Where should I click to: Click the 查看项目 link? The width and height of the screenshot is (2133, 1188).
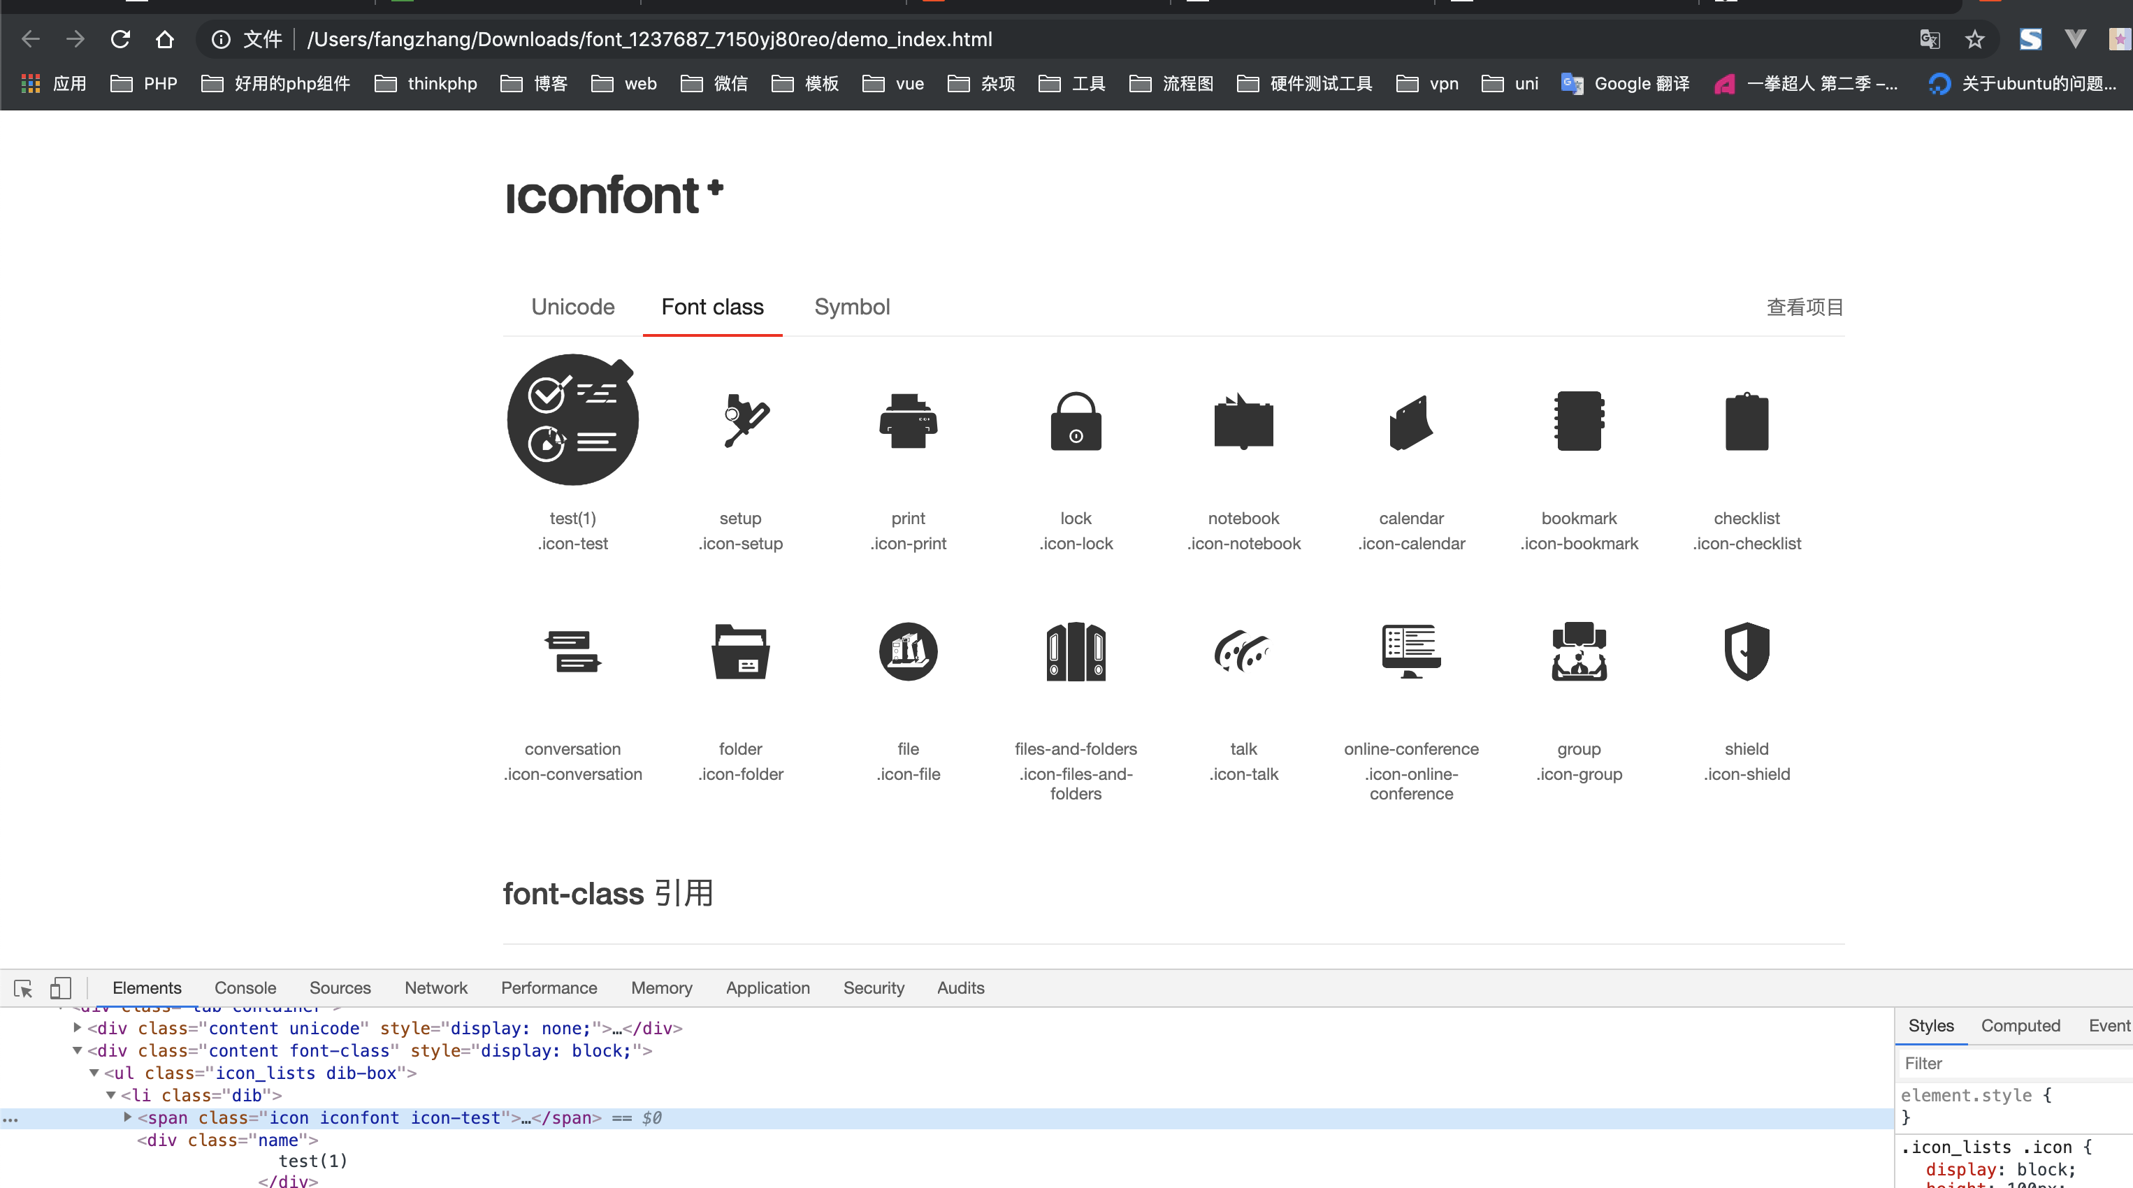(x=1805, y=307)
